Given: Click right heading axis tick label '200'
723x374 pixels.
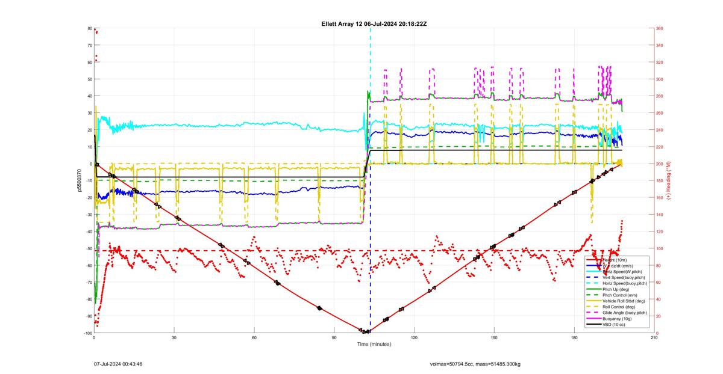Looking at the screenshot, I should click(x=660, y=164).
